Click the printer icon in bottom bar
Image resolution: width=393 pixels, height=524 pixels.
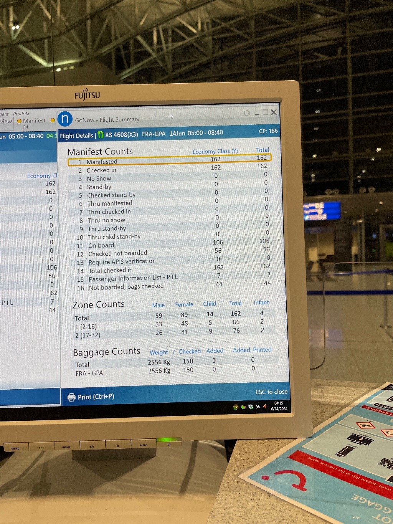coord(71,397)
